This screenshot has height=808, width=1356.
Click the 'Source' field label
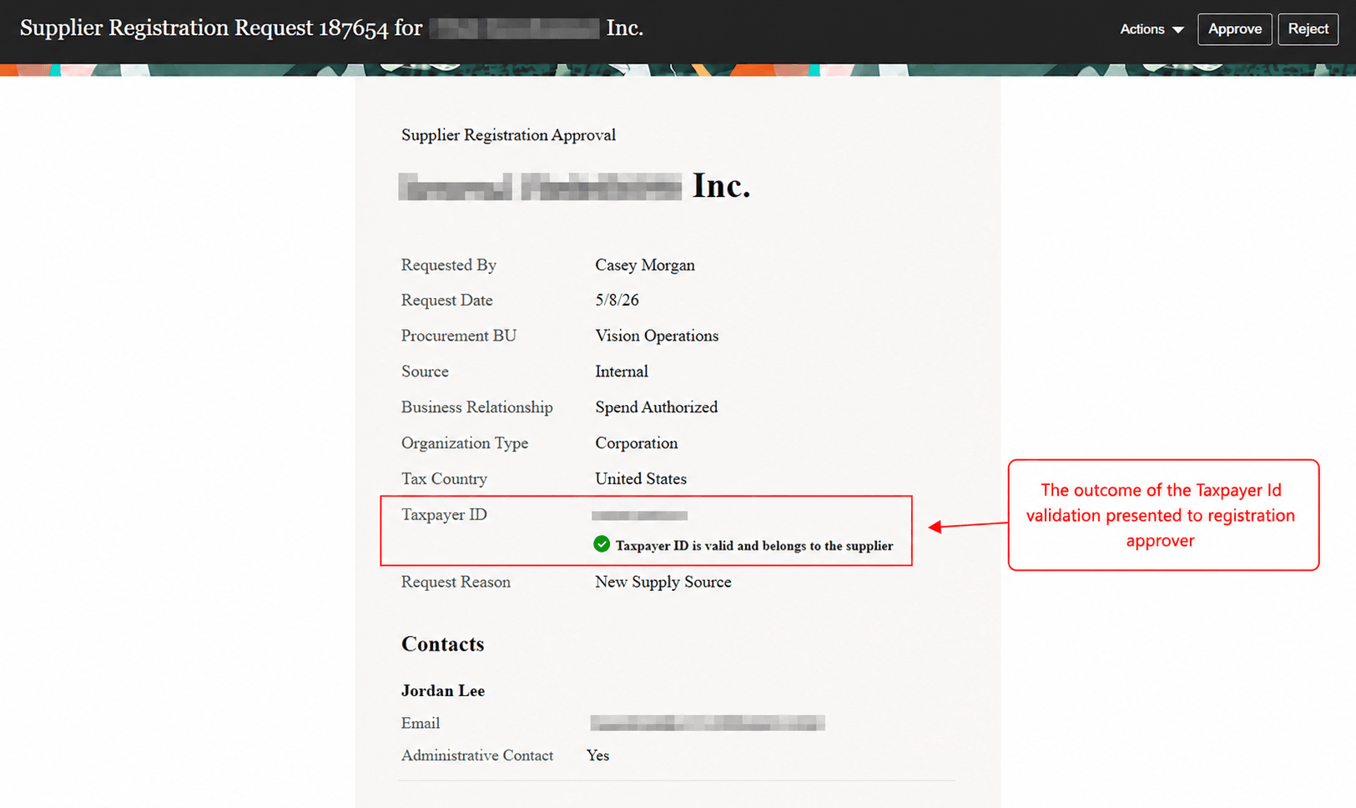pyautogui.click(x=425, y=371)
